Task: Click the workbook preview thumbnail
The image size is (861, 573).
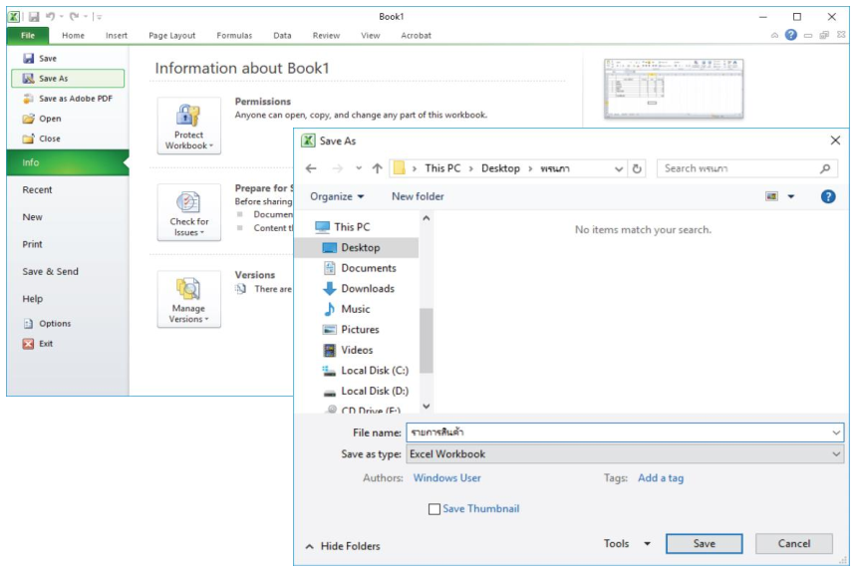Action: click(674, 90)
